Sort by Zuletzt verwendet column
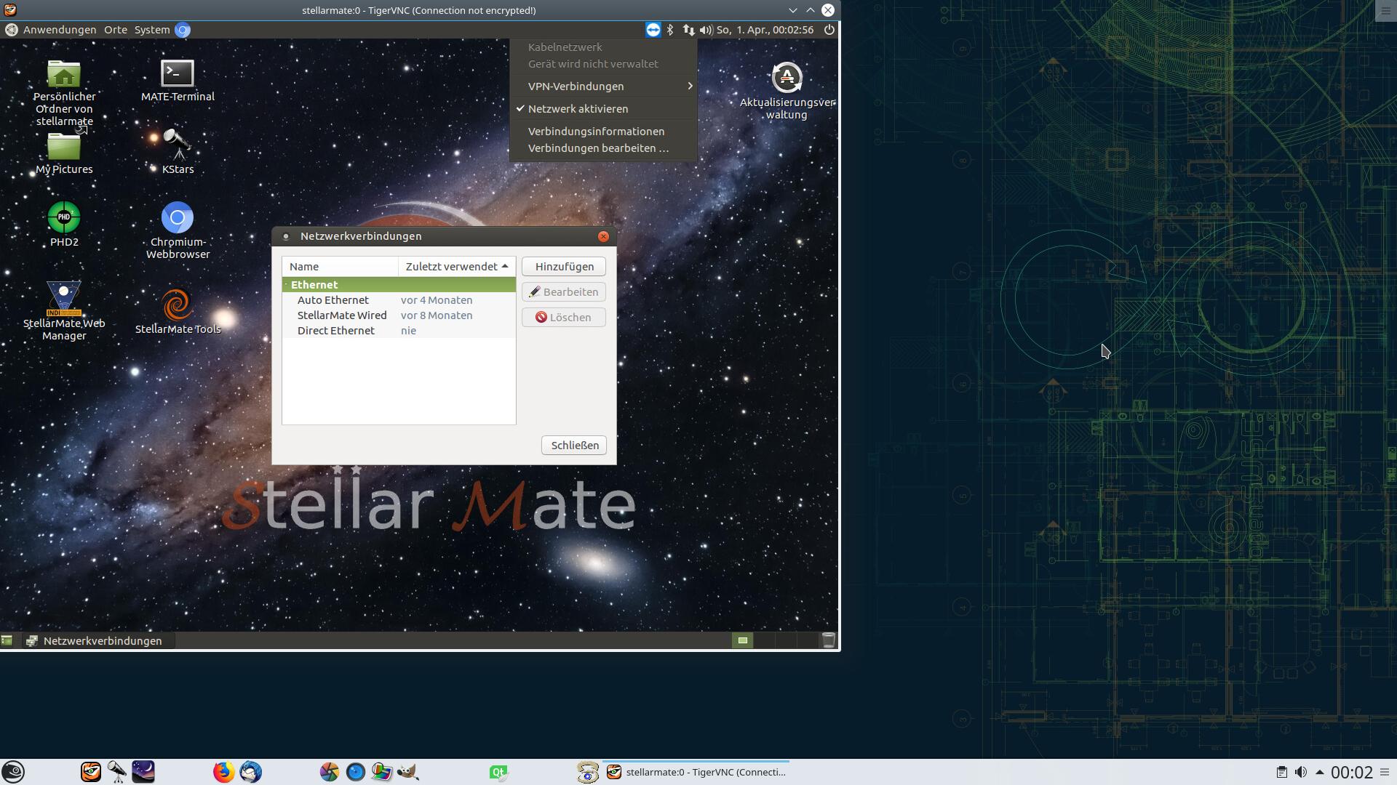 click(456, 267)
